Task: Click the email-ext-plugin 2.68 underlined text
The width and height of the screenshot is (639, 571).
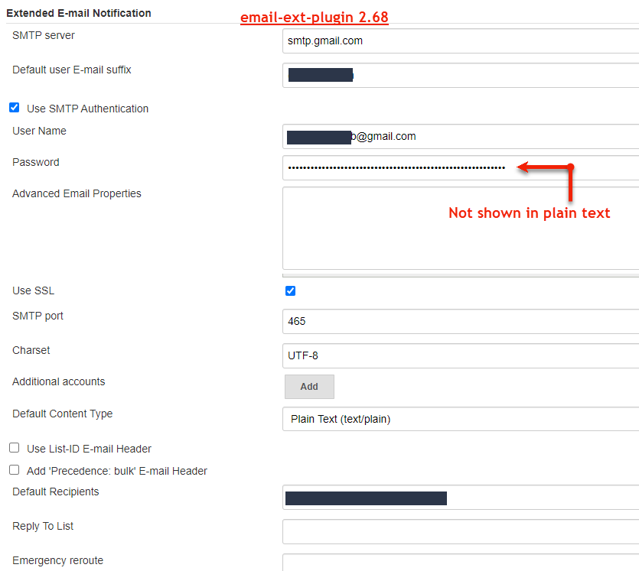Action: [314, 18]
